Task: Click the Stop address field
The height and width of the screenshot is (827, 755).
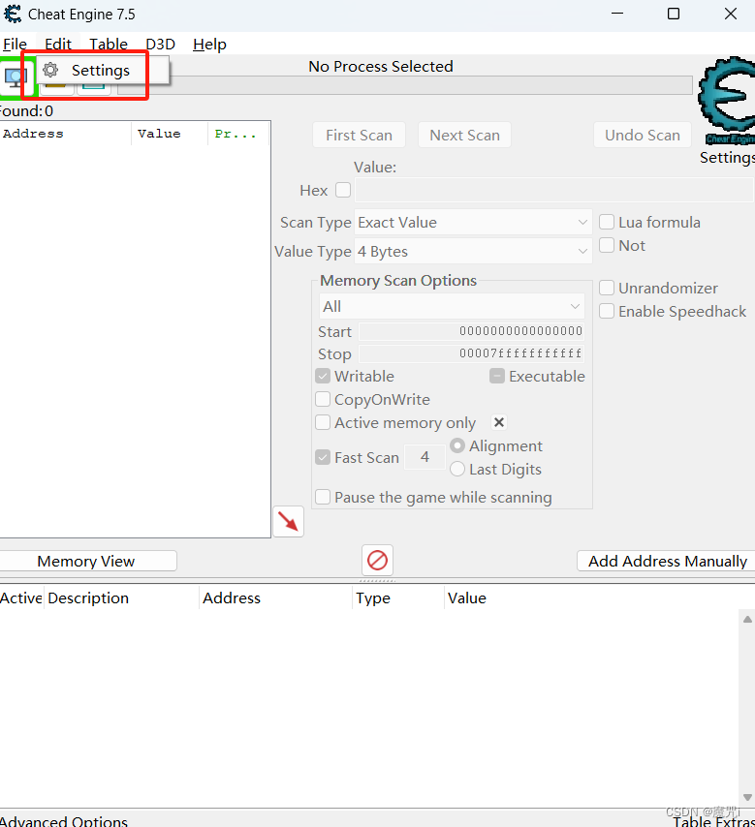Action: point(471,353)
